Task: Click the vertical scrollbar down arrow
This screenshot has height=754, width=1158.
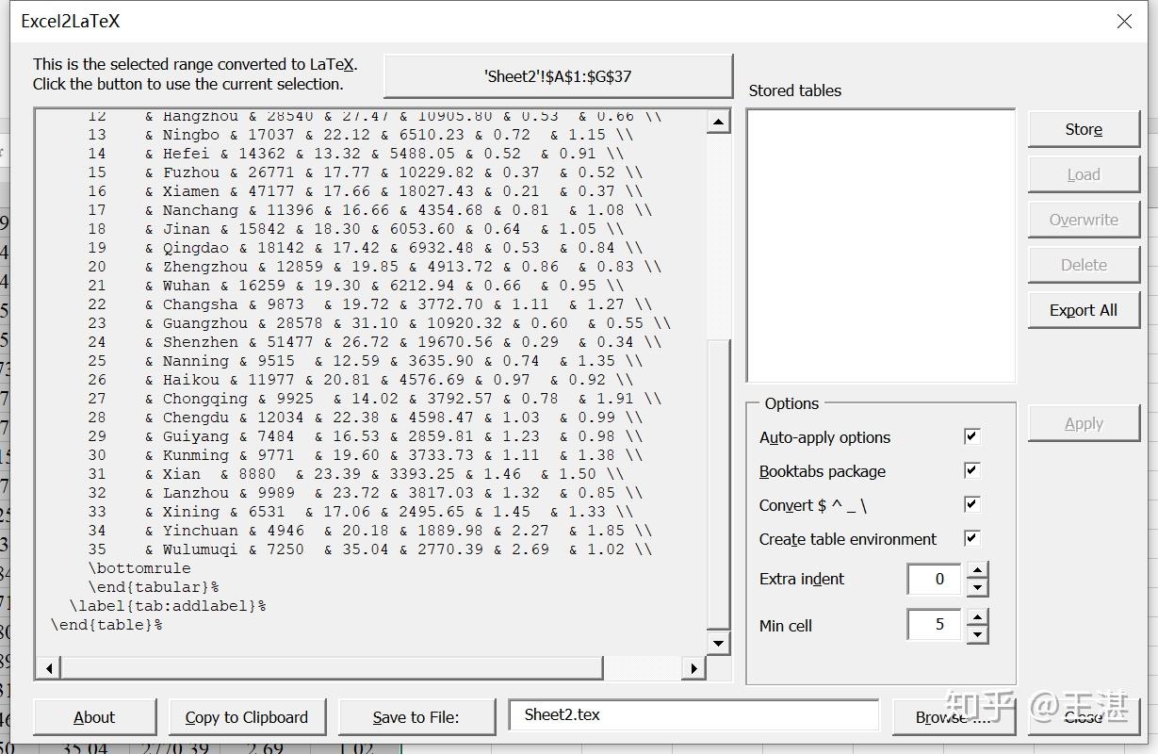Action: tap(718, 644)
